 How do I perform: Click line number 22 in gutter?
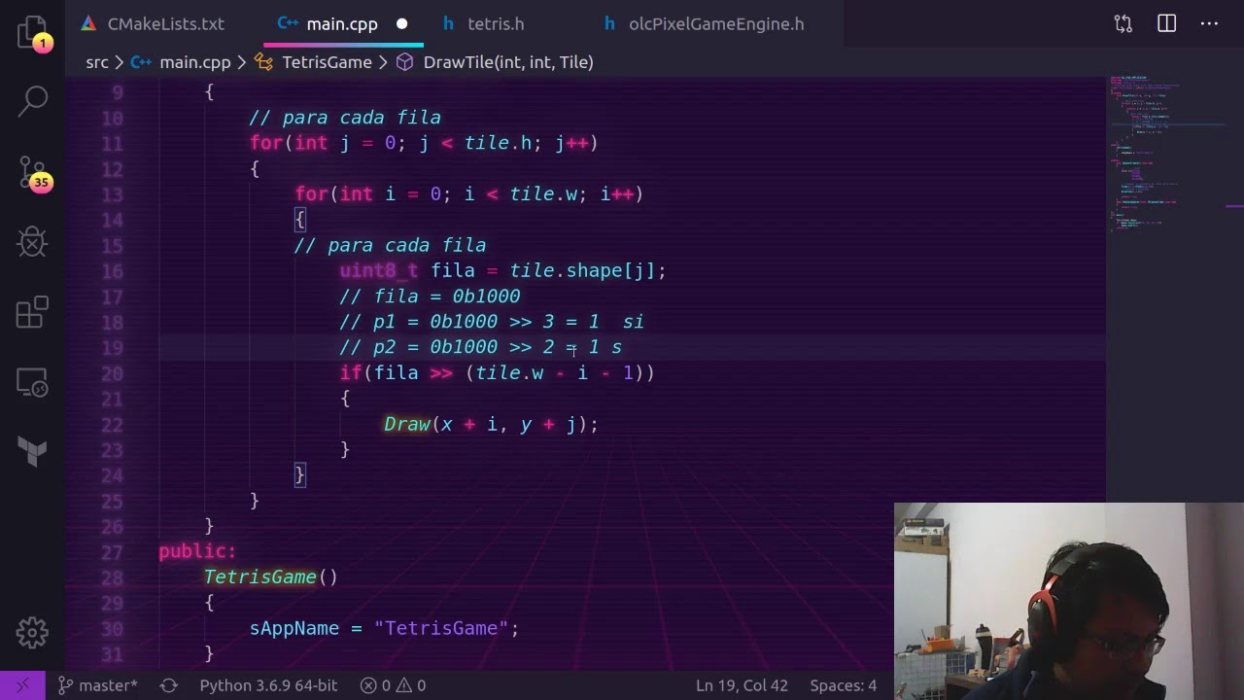pyautogui.click(x=112, y=425)
